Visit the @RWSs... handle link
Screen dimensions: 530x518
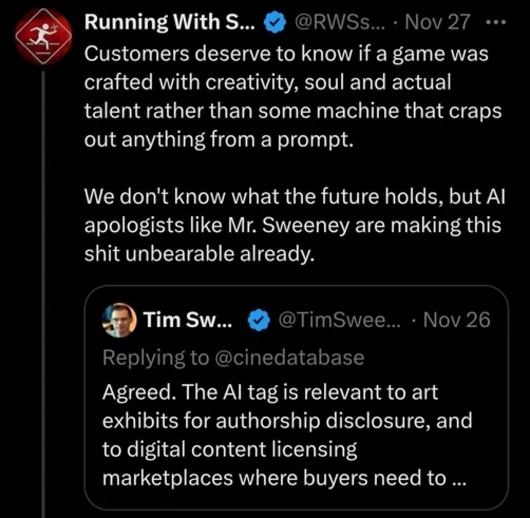click(x=338, y=22)
